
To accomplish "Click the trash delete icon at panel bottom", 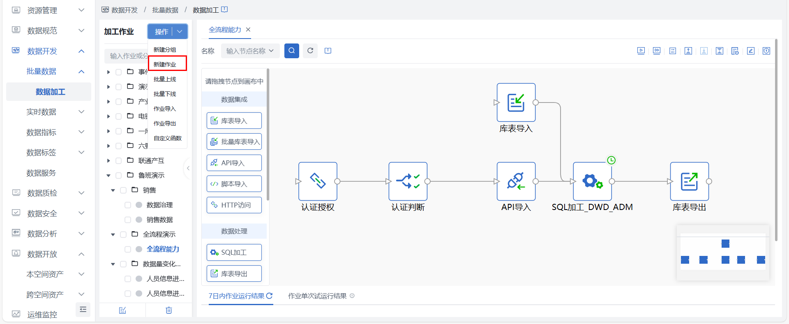I will click(168, 310).
